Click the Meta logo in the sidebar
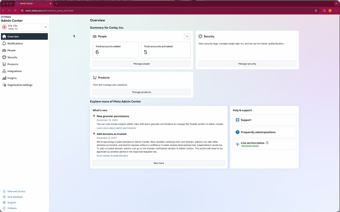340x212 pixels. point(6,17)
